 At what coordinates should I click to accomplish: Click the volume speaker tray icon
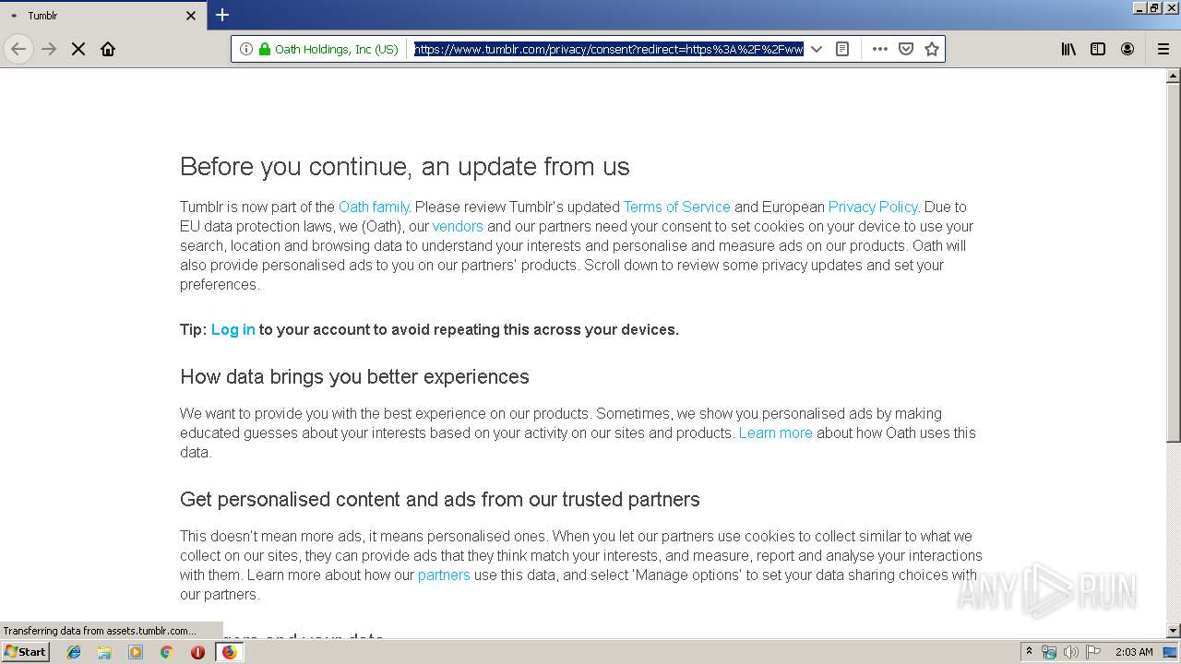click(x=1071, y=652)
